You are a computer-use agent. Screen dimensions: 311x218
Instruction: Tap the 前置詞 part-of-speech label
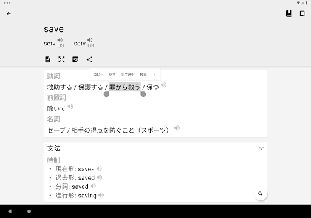[x=56, y=97]
